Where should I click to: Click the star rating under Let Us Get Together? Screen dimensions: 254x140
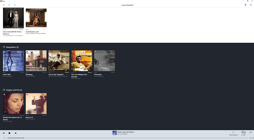click(x=67, y=73)
